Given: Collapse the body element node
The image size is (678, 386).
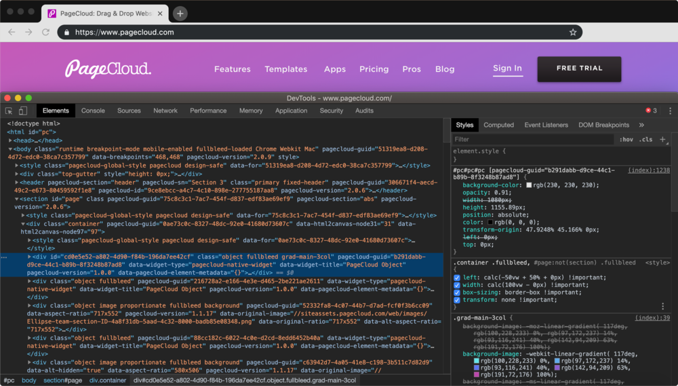Looking at the screenshot, I should click(10, 149).
